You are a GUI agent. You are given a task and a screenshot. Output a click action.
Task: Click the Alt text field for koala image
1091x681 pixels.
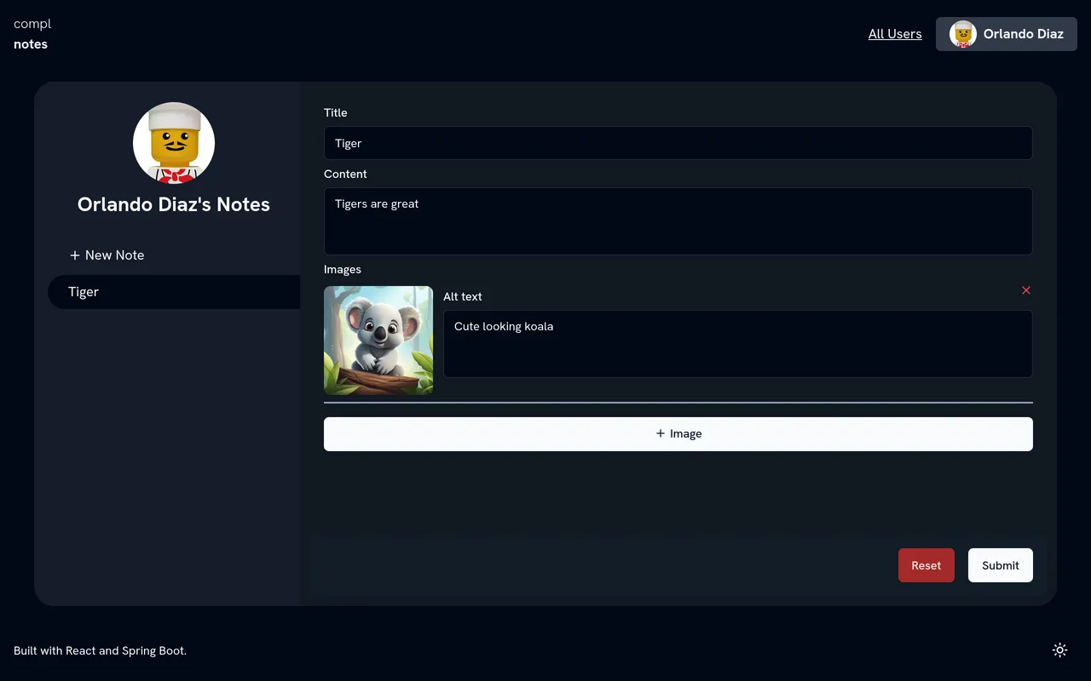[737, 344]
